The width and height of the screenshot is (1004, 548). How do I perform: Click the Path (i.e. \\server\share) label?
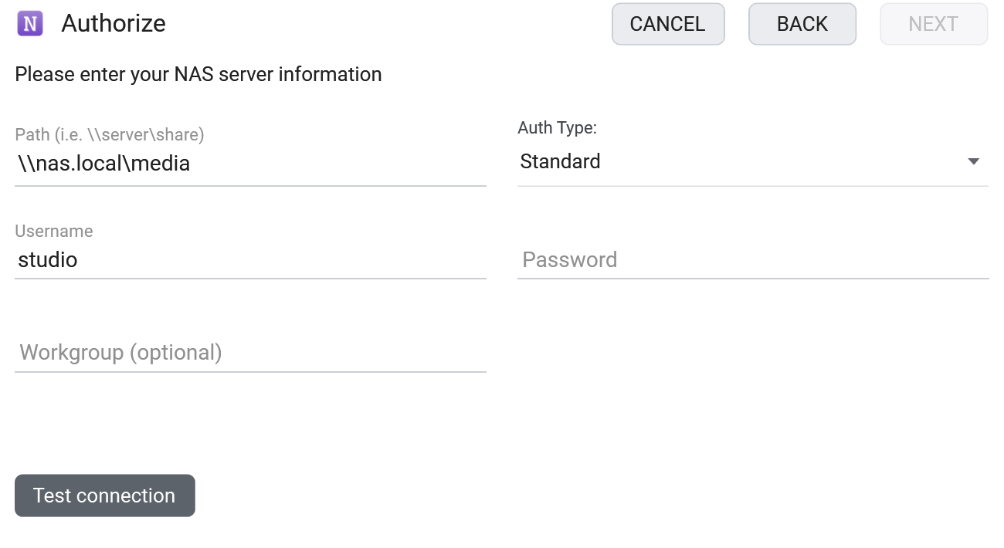pos(110,135)
